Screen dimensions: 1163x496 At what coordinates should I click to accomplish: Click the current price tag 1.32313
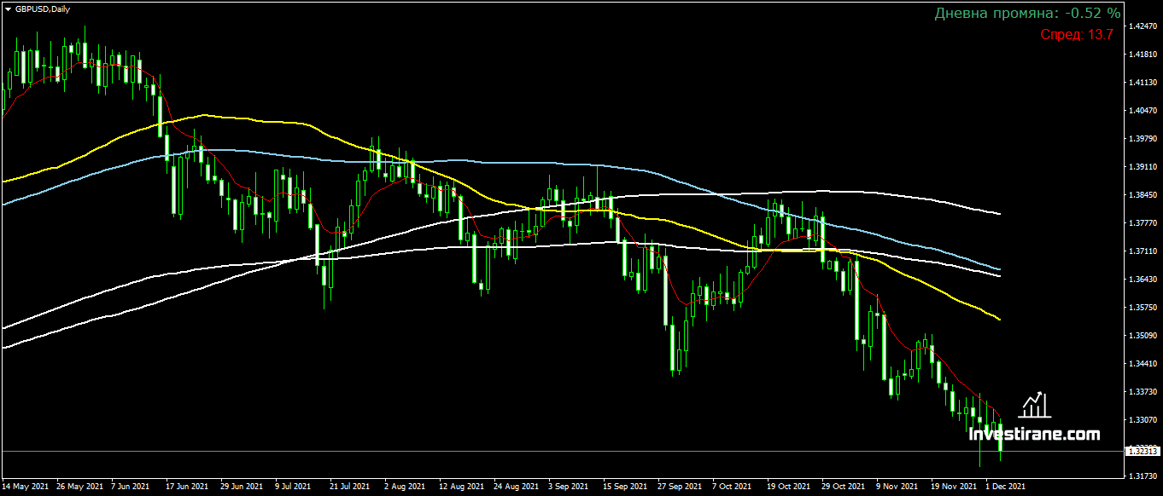click(x=1142, y=451)
